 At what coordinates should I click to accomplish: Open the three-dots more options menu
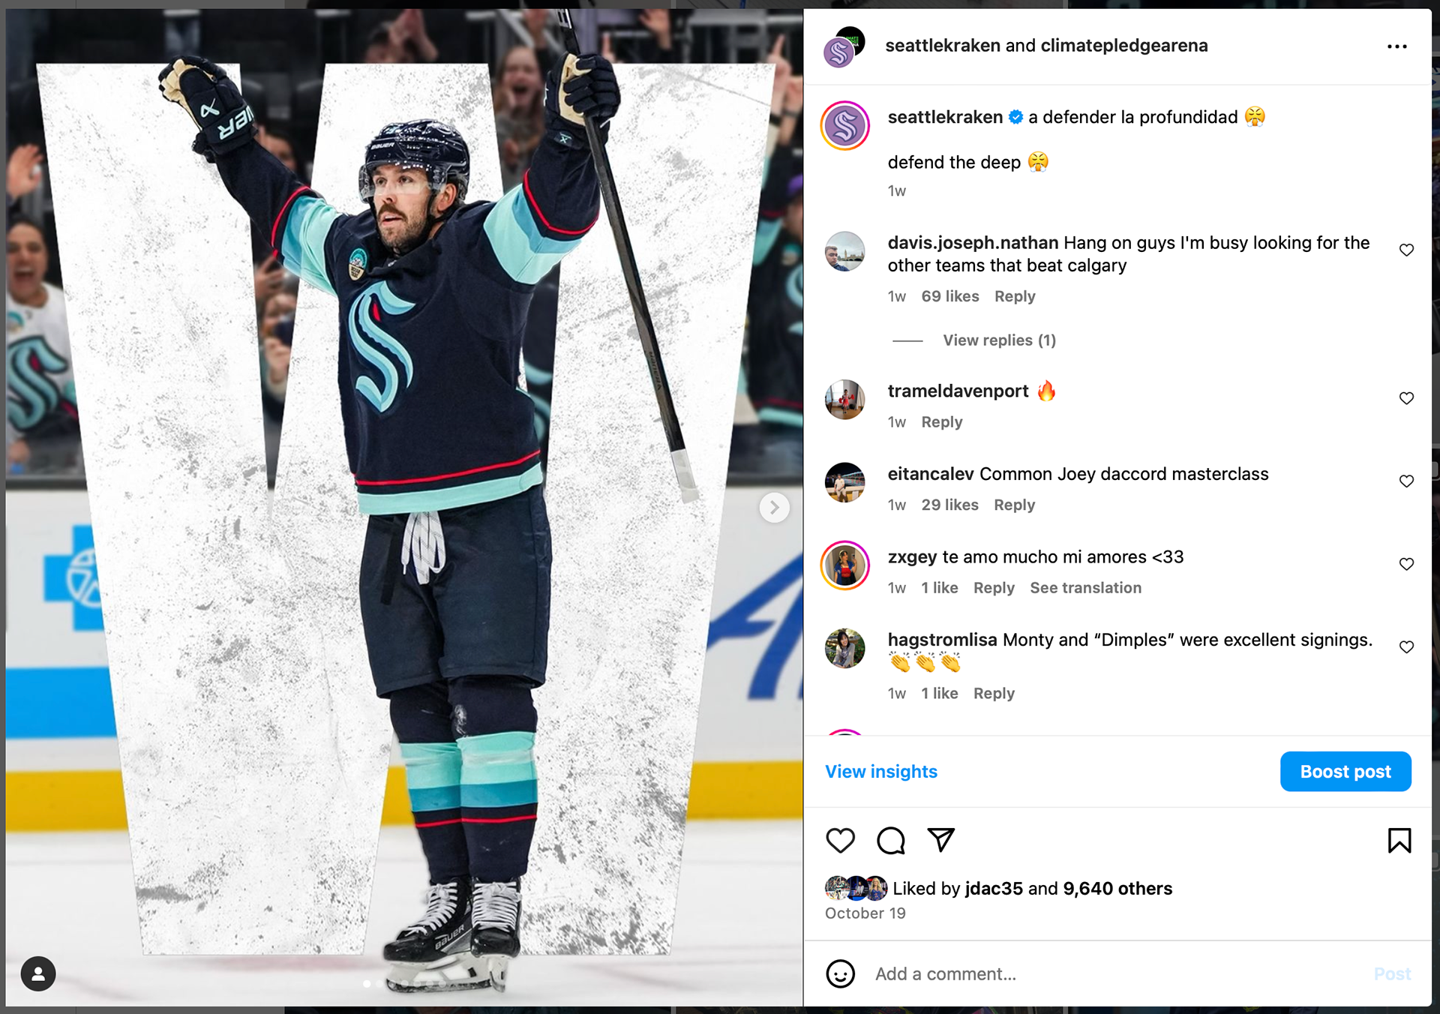click(1396, 46)
